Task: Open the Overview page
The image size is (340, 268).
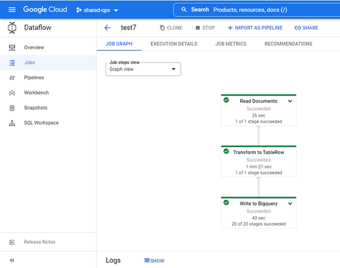Action: click(34, 47)
